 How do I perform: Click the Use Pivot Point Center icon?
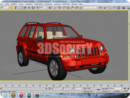(50, 8)
